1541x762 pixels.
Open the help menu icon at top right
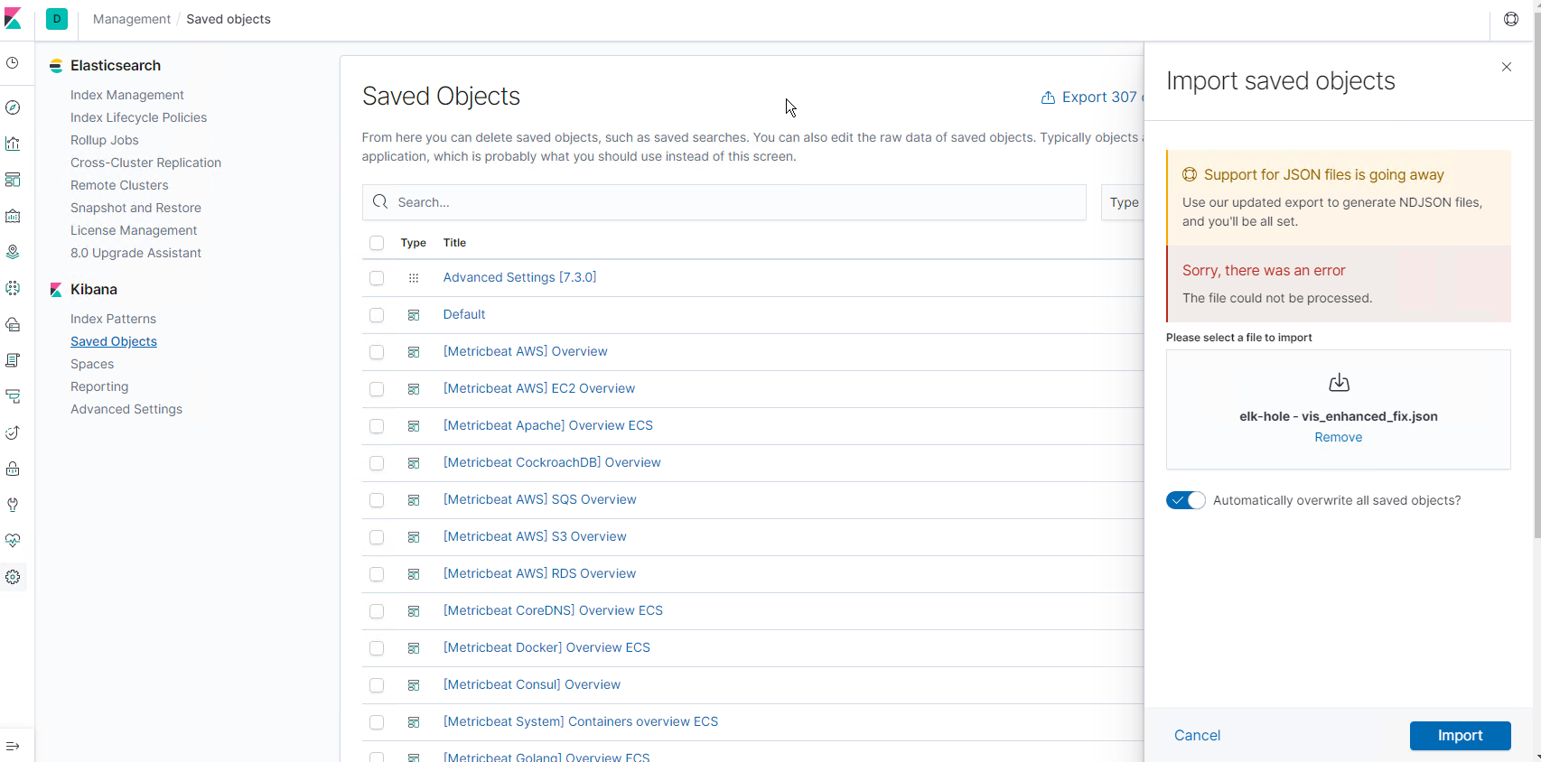pyautogui.click(x=1511, y=19)
